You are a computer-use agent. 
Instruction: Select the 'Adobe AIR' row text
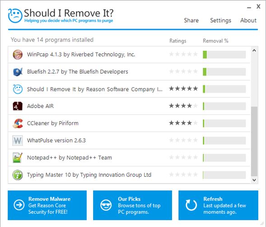[40, 106]
